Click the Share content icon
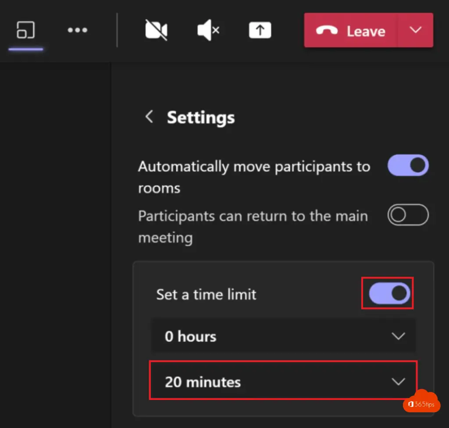This screenshot has width=449, height=428. click(x=260, y=31)
